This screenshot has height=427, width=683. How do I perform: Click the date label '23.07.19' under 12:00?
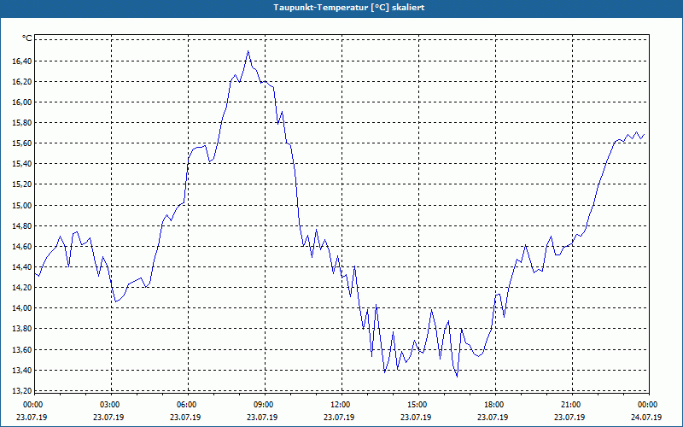[x=339, y=417]
